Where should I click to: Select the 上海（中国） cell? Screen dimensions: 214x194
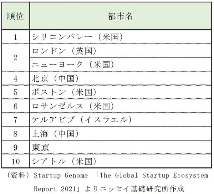tap(55, 134)
